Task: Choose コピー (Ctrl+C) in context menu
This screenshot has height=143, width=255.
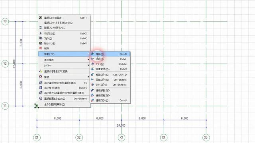Action: (64, 39)
